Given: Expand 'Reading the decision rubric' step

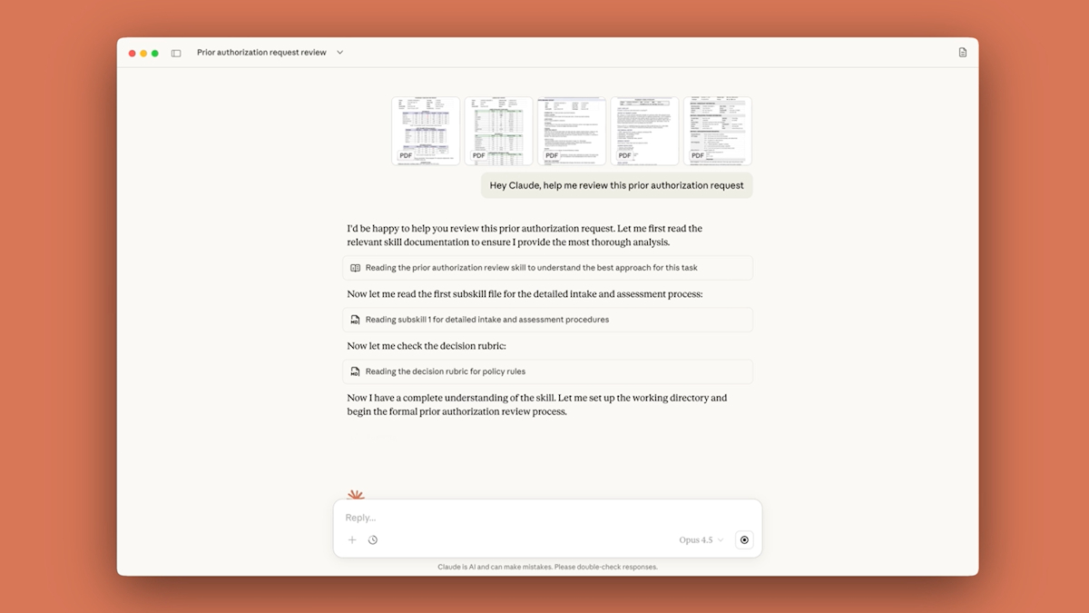Looking at the screenshot, I should point(446,371).
